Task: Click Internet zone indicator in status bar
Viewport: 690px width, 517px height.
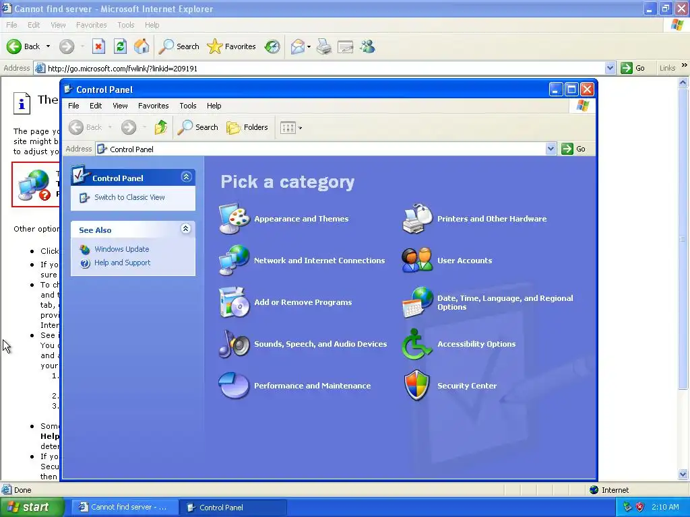Action: click(x=609, y=490)
